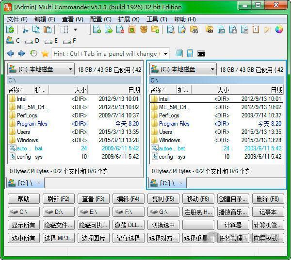Click the 显示所有 button
Image resolution: width=291 pixels, height=260 pixels.
24,225
